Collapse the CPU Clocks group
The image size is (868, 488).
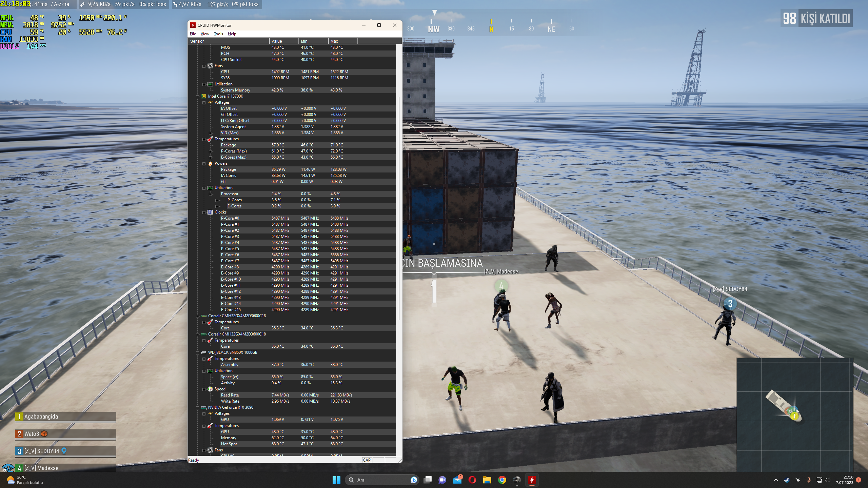pyautogui.click(x=204, y=212)
